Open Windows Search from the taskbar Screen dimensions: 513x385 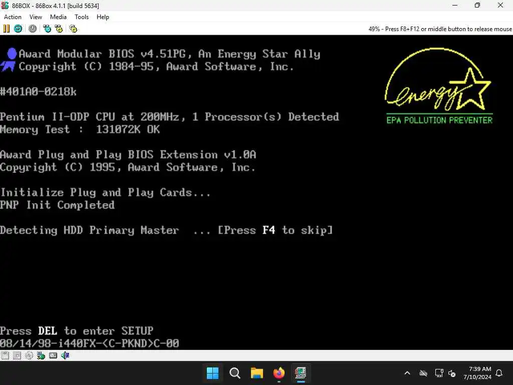[234, 373]
